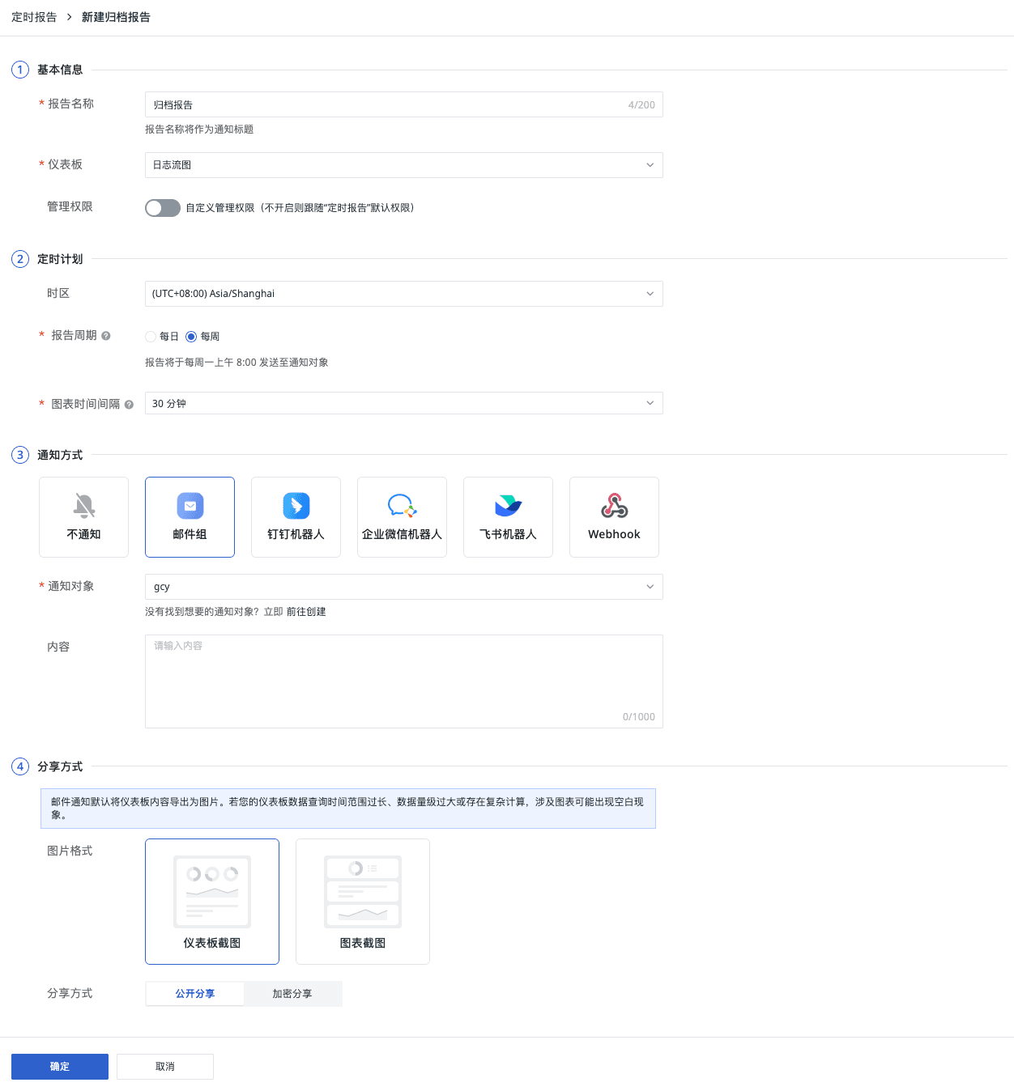Select the 钉钉机器人 icon
Image resolution: width=1014 pixels, height=1091 pixels.
tap(296, 506)
